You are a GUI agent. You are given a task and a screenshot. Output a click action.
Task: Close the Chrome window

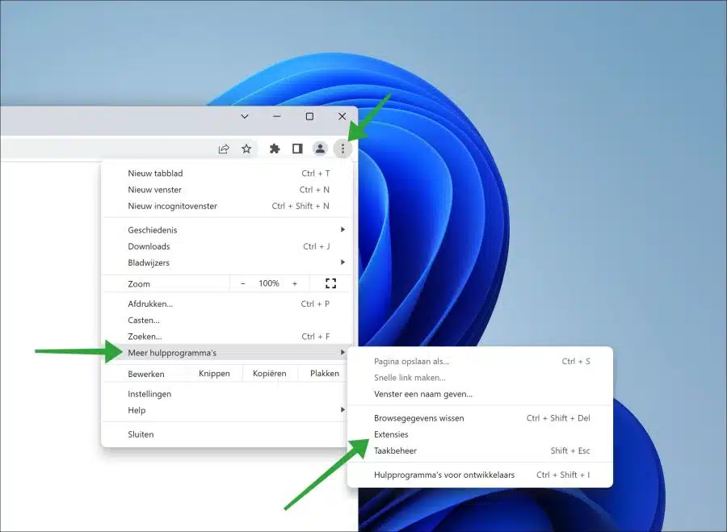pyautogui.click(x=342, y=116)
